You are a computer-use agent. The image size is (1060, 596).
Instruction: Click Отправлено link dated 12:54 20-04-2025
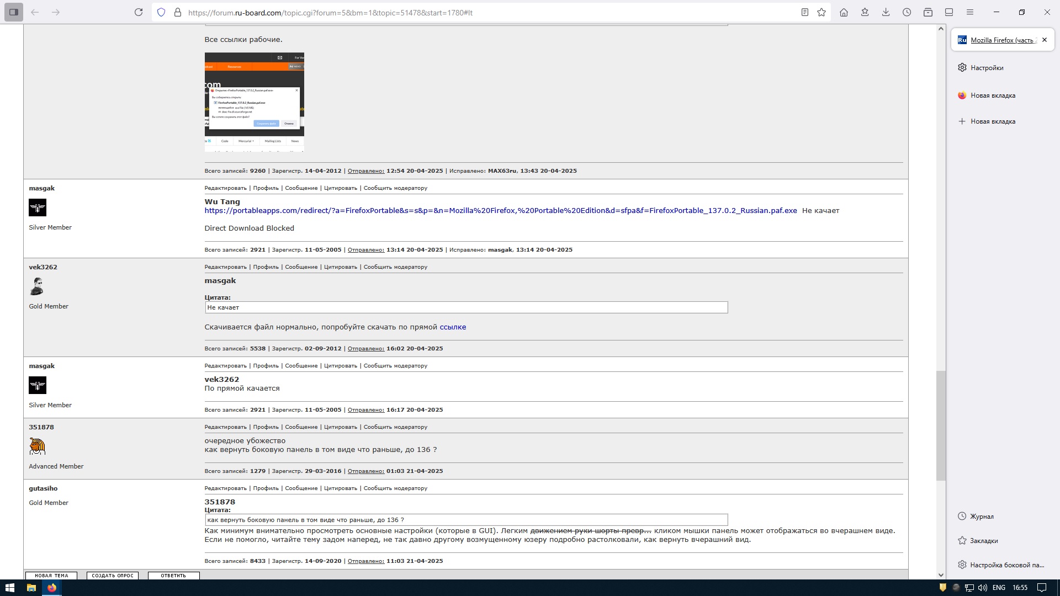[365, 171]
